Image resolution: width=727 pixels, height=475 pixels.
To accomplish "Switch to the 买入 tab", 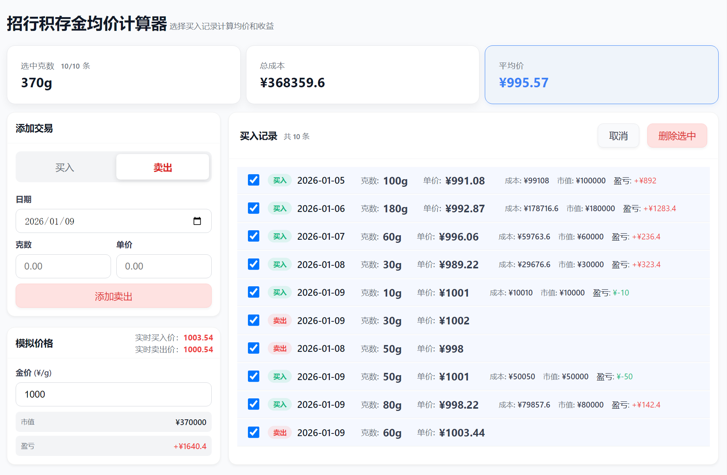I will (x=65, y=167).
